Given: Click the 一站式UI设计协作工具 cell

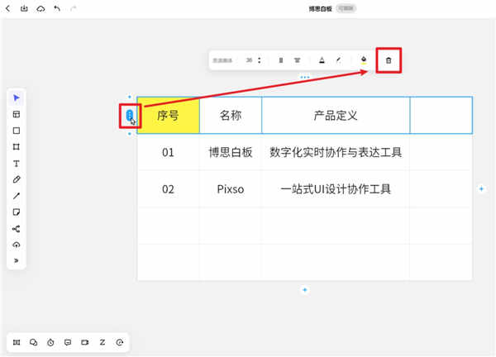Looking at the screenshot, I should [x=336, y=189].
